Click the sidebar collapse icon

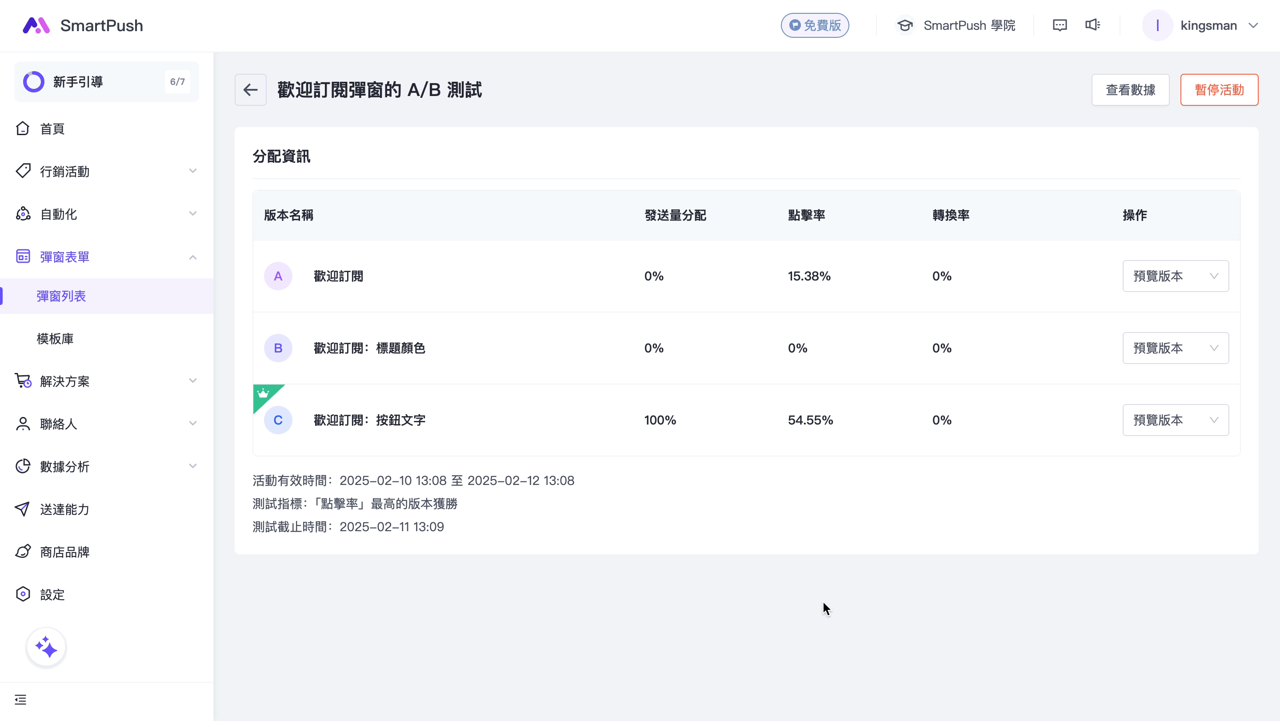[20, 700]
